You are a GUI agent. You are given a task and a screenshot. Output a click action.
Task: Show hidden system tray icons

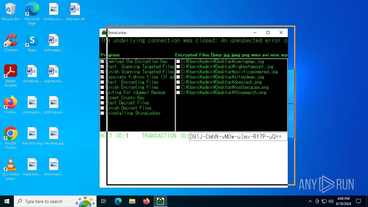pyautogui.click(x=310, y=201)
